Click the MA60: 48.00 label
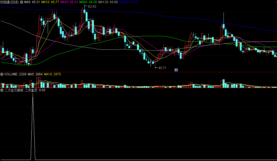Image resolution: width=277 pixels, height=161 pixels. (x=88, y=2)
